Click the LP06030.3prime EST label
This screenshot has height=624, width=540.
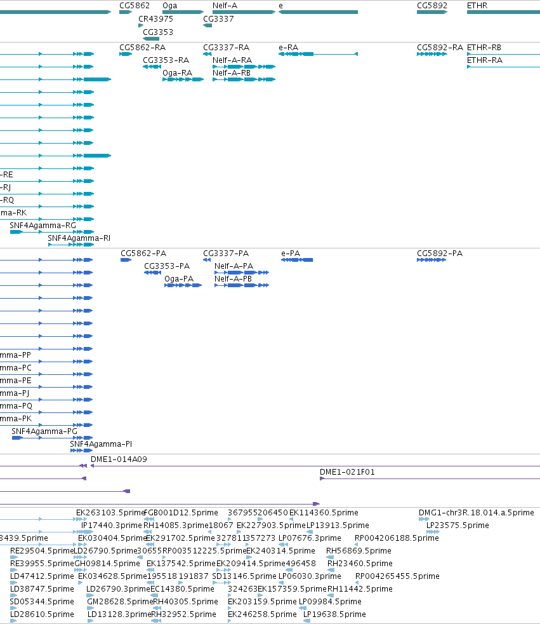310,576
